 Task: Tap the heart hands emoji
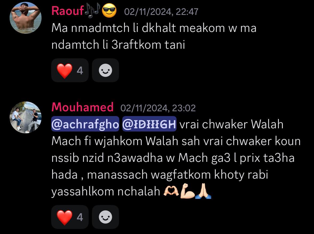[171, 191]
